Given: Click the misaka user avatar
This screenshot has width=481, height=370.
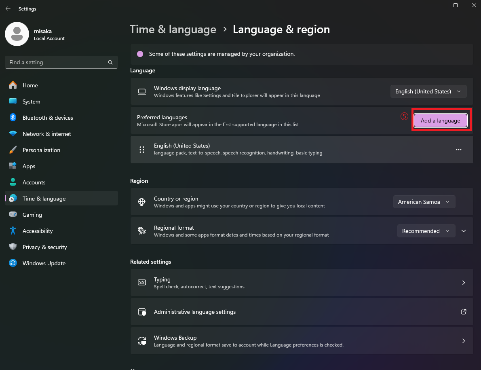Looking at the screenshot, I should [17, 34].
